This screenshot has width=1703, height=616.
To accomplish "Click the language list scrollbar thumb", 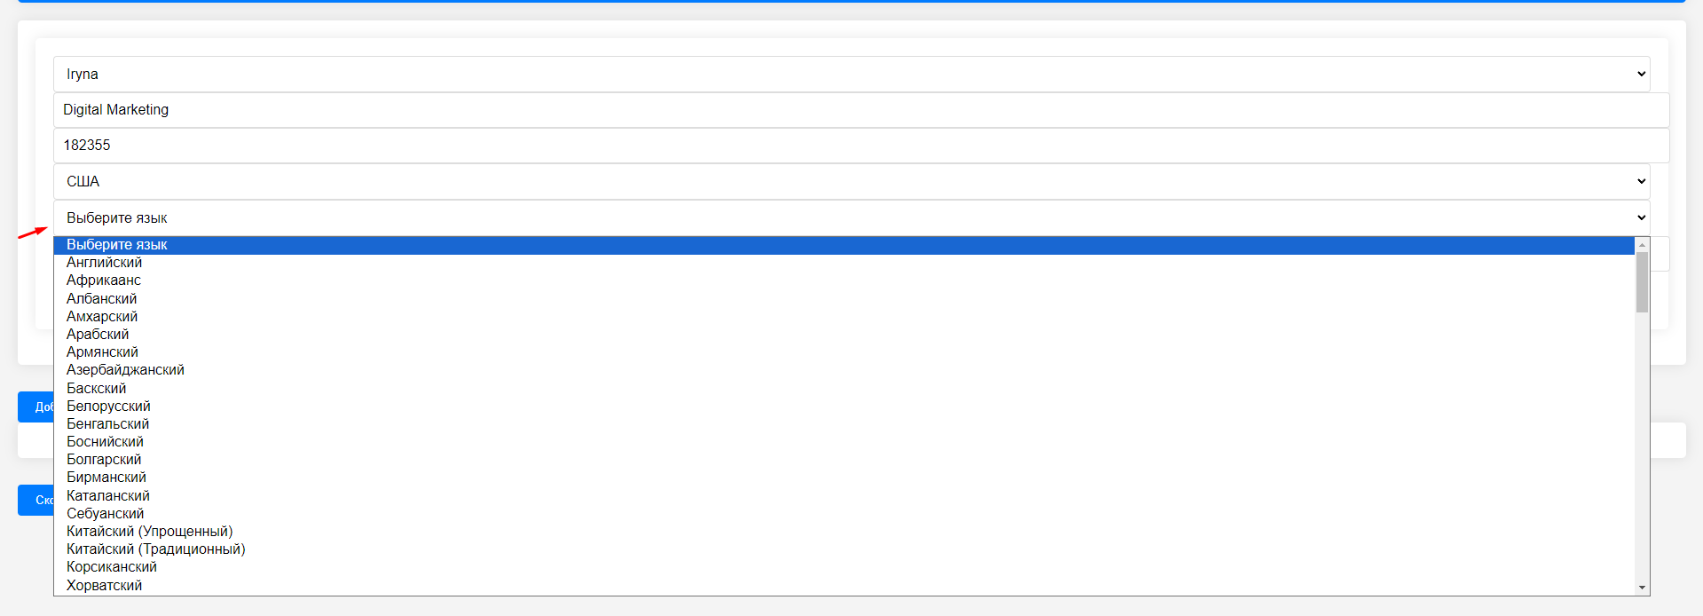I will [1642, 282].
